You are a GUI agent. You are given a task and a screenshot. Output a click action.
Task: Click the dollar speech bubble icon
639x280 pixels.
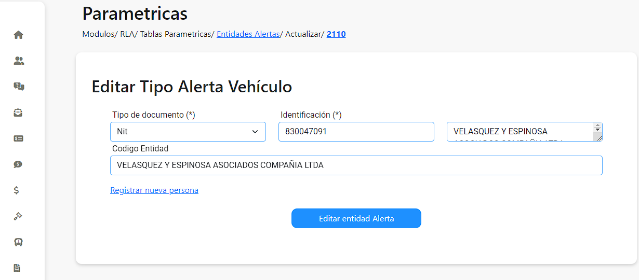tap(18, 164)
